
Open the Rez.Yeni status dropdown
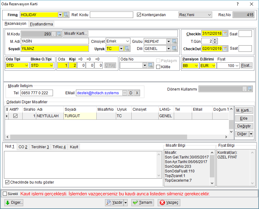(x=209, y=15)
